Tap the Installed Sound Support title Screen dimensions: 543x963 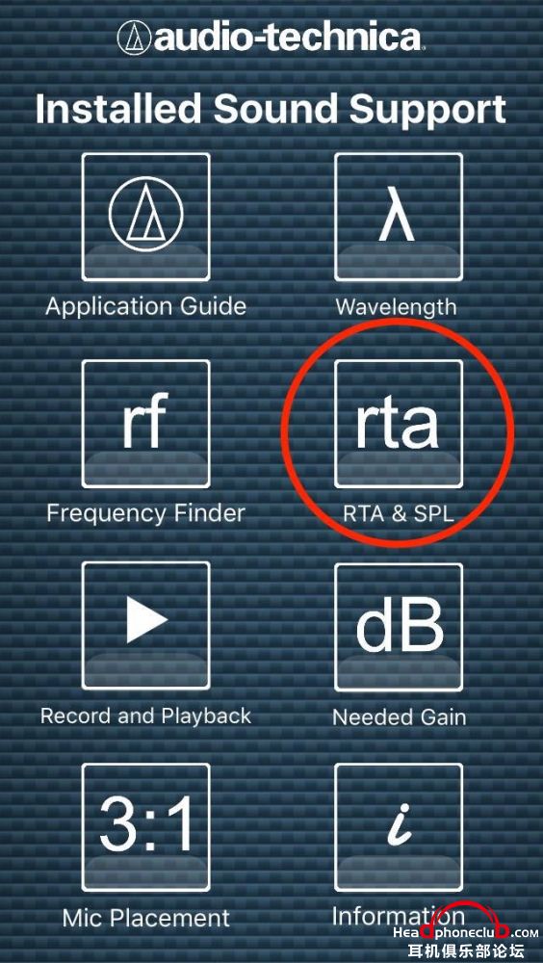click(x=271, y=110)
